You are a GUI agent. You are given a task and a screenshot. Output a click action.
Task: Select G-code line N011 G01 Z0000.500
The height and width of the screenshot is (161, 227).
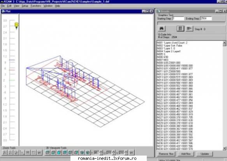[169, 72]
